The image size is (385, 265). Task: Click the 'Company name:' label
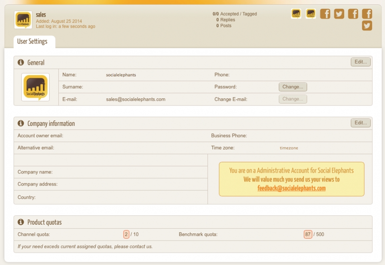35,172
